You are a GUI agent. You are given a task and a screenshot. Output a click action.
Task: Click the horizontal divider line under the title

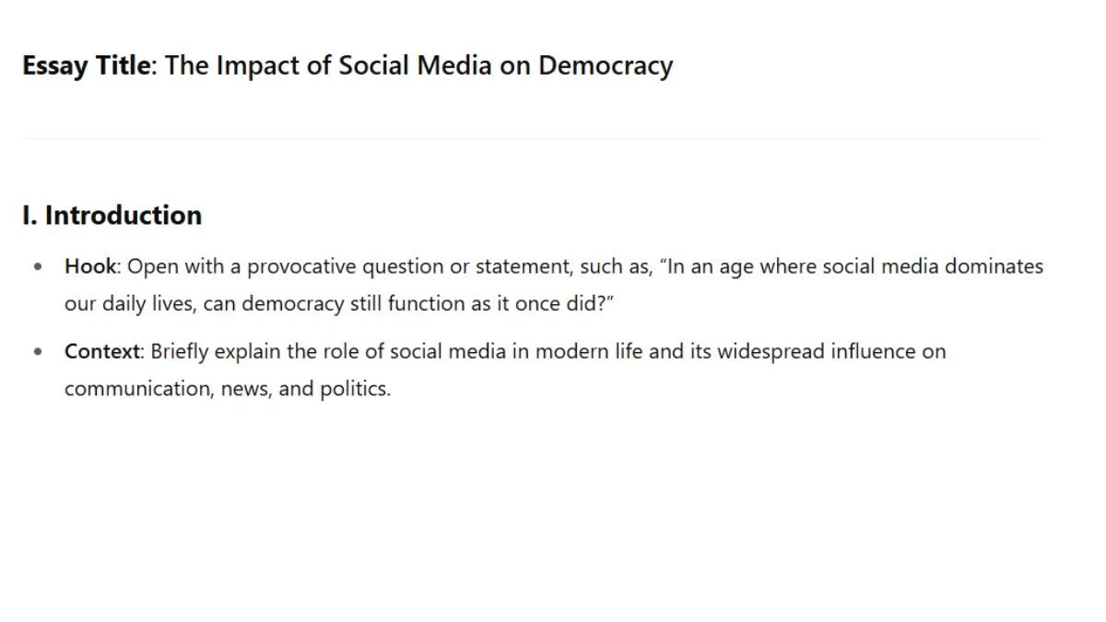[532, 138]
